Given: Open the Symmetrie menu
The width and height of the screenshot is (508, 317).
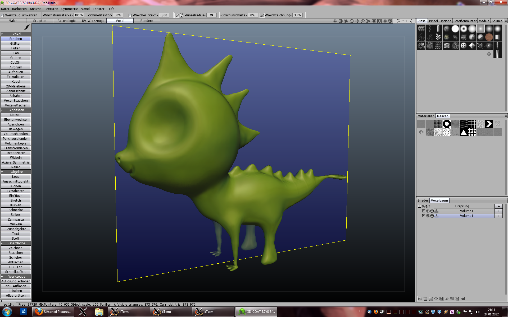Looking at the screenshot, I should 70,9.
